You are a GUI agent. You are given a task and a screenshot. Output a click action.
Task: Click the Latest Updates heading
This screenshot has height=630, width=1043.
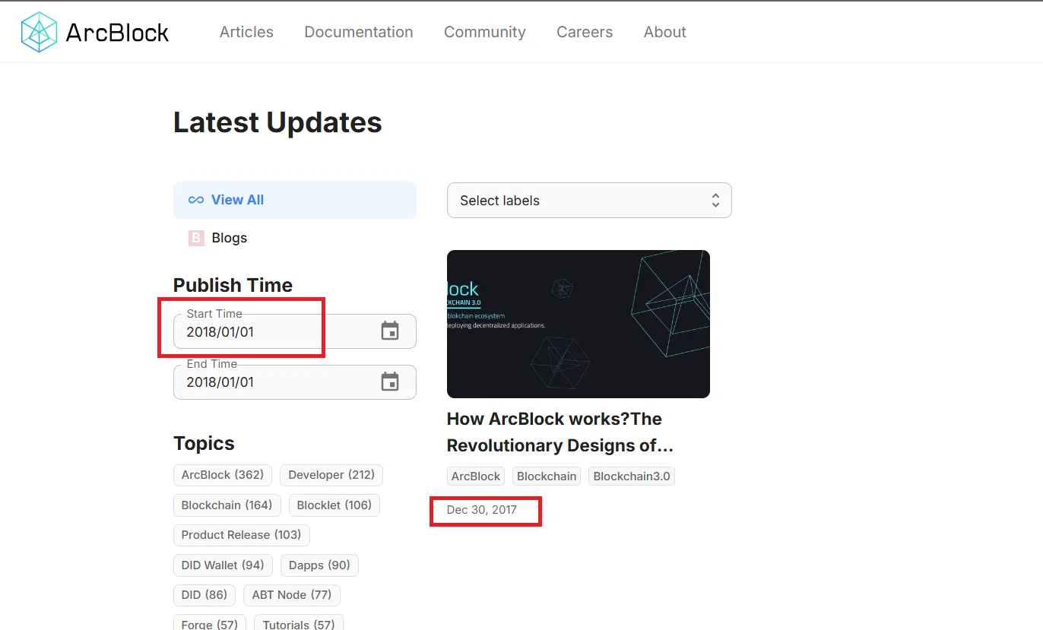point(277,122)
